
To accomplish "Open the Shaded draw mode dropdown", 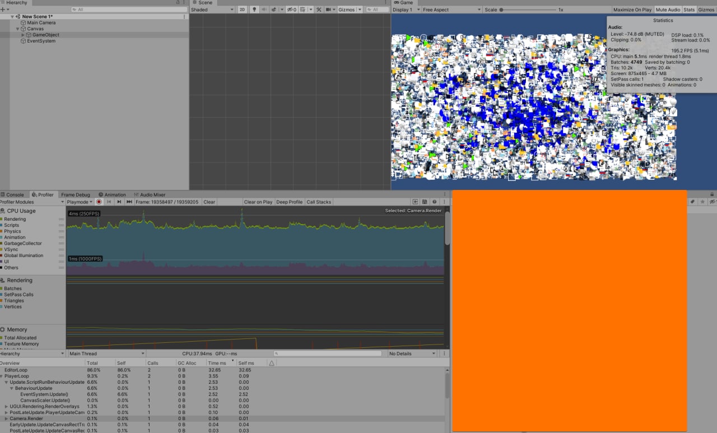I will tap(212, 10).
